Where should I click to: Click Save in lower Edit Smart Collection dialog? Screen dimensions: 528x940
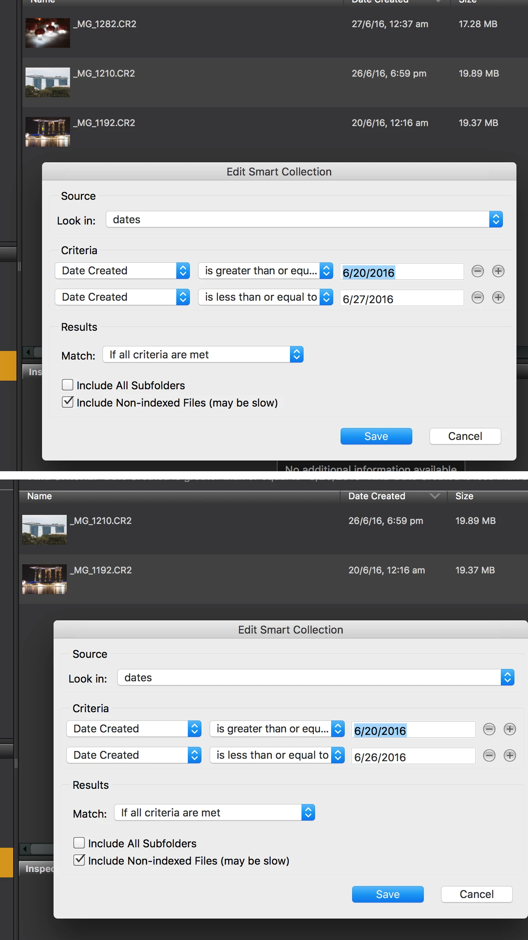tap(388, 894)
